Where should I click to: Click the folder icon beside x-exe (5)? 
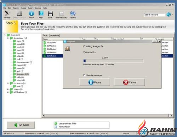coord(14,41)
